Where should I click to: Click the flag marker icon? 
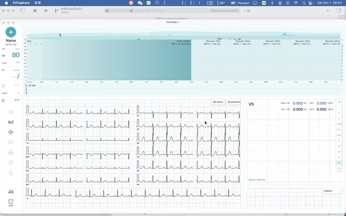(11, 142)
